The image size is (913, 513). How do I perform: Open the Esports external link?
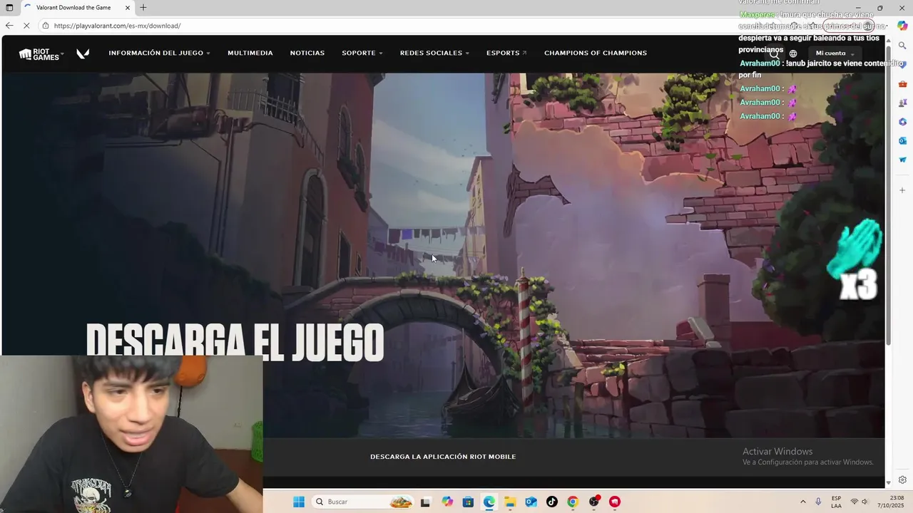pos(506,53)
